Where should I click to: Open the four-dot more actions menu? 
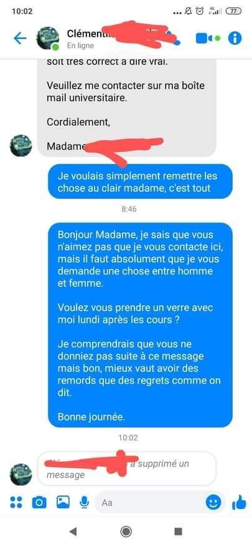[x=16, y=502]
